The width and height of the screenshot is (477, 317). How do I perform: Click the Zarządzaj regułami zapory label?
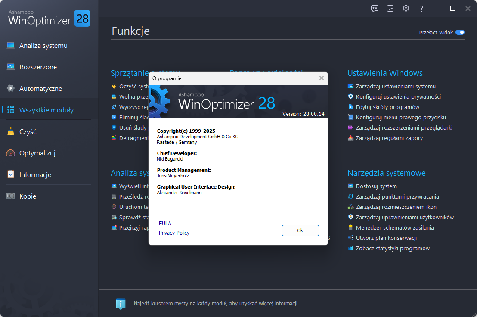389,138
